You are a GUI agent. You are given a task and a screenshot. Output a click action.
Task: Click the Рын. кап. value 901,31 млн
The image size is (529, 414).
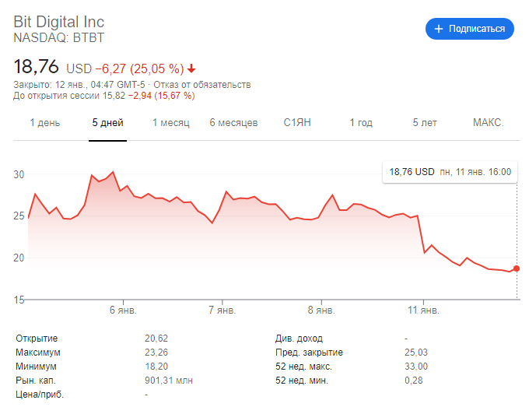169,381
